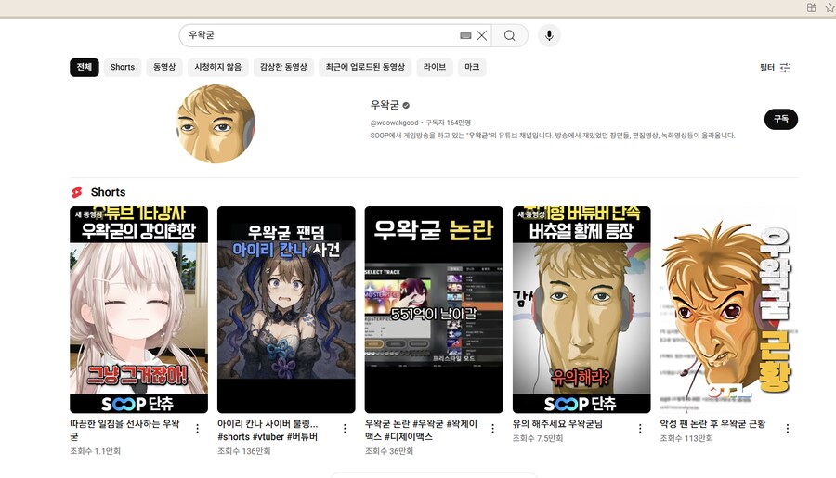Clear the search text with X icon

point(481,36)
